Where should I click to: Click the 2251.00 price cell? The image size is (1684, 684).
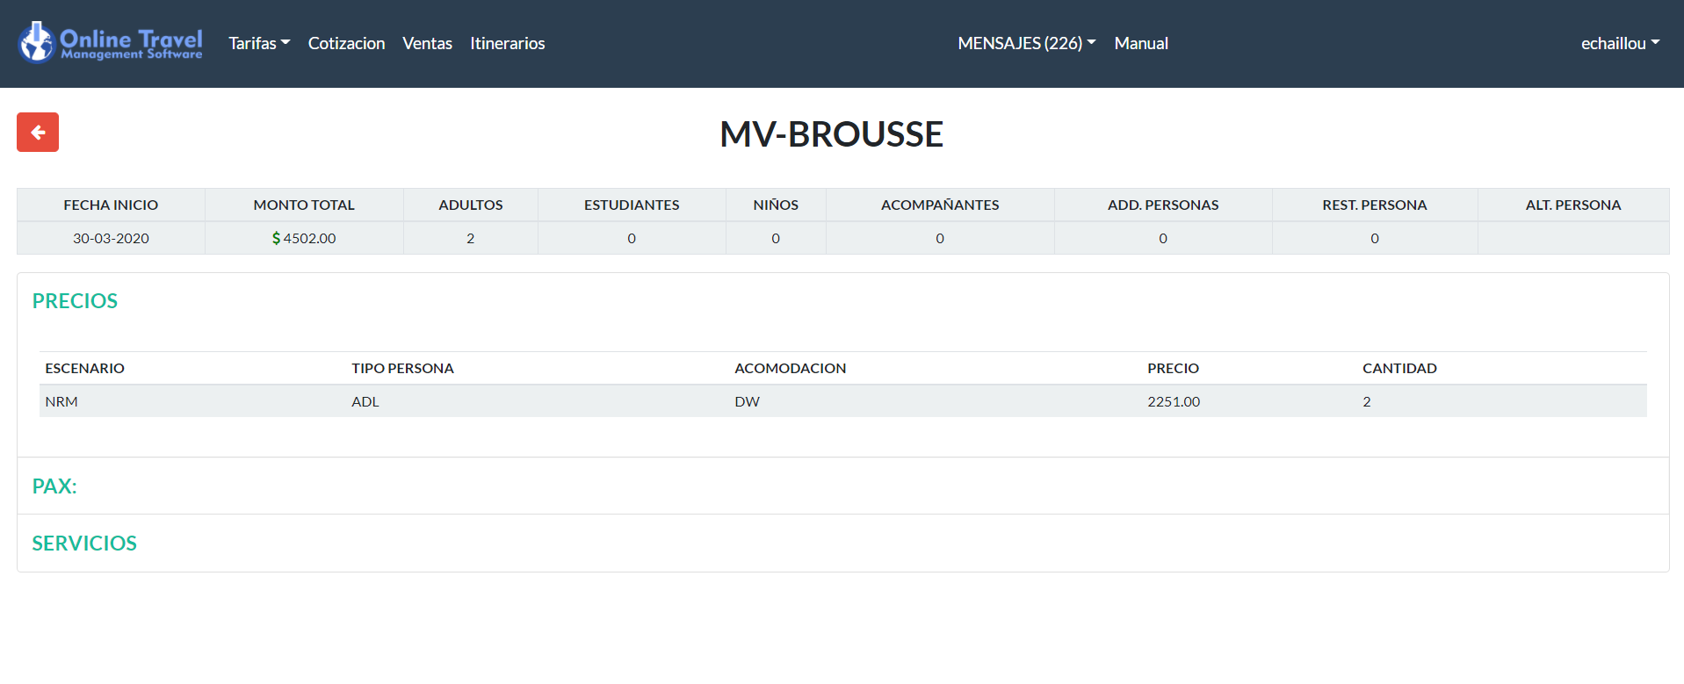pyautogui.click(x=1173, y=401)
